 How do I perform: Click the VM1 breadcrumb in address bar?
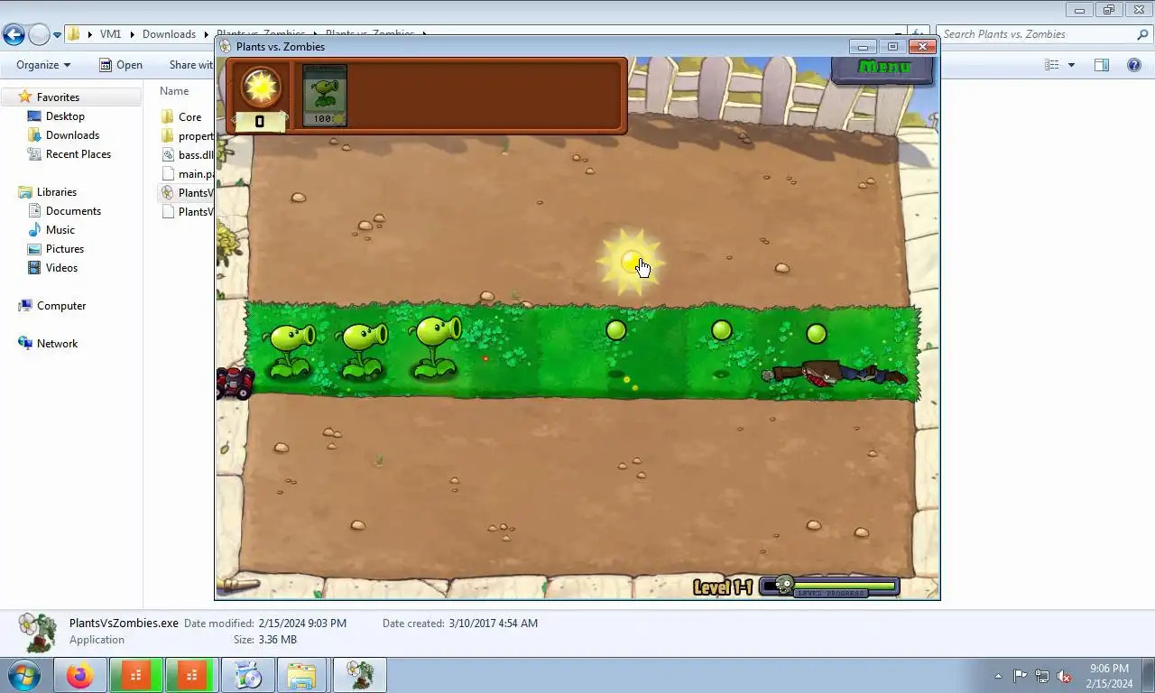[x=110, y=34]
